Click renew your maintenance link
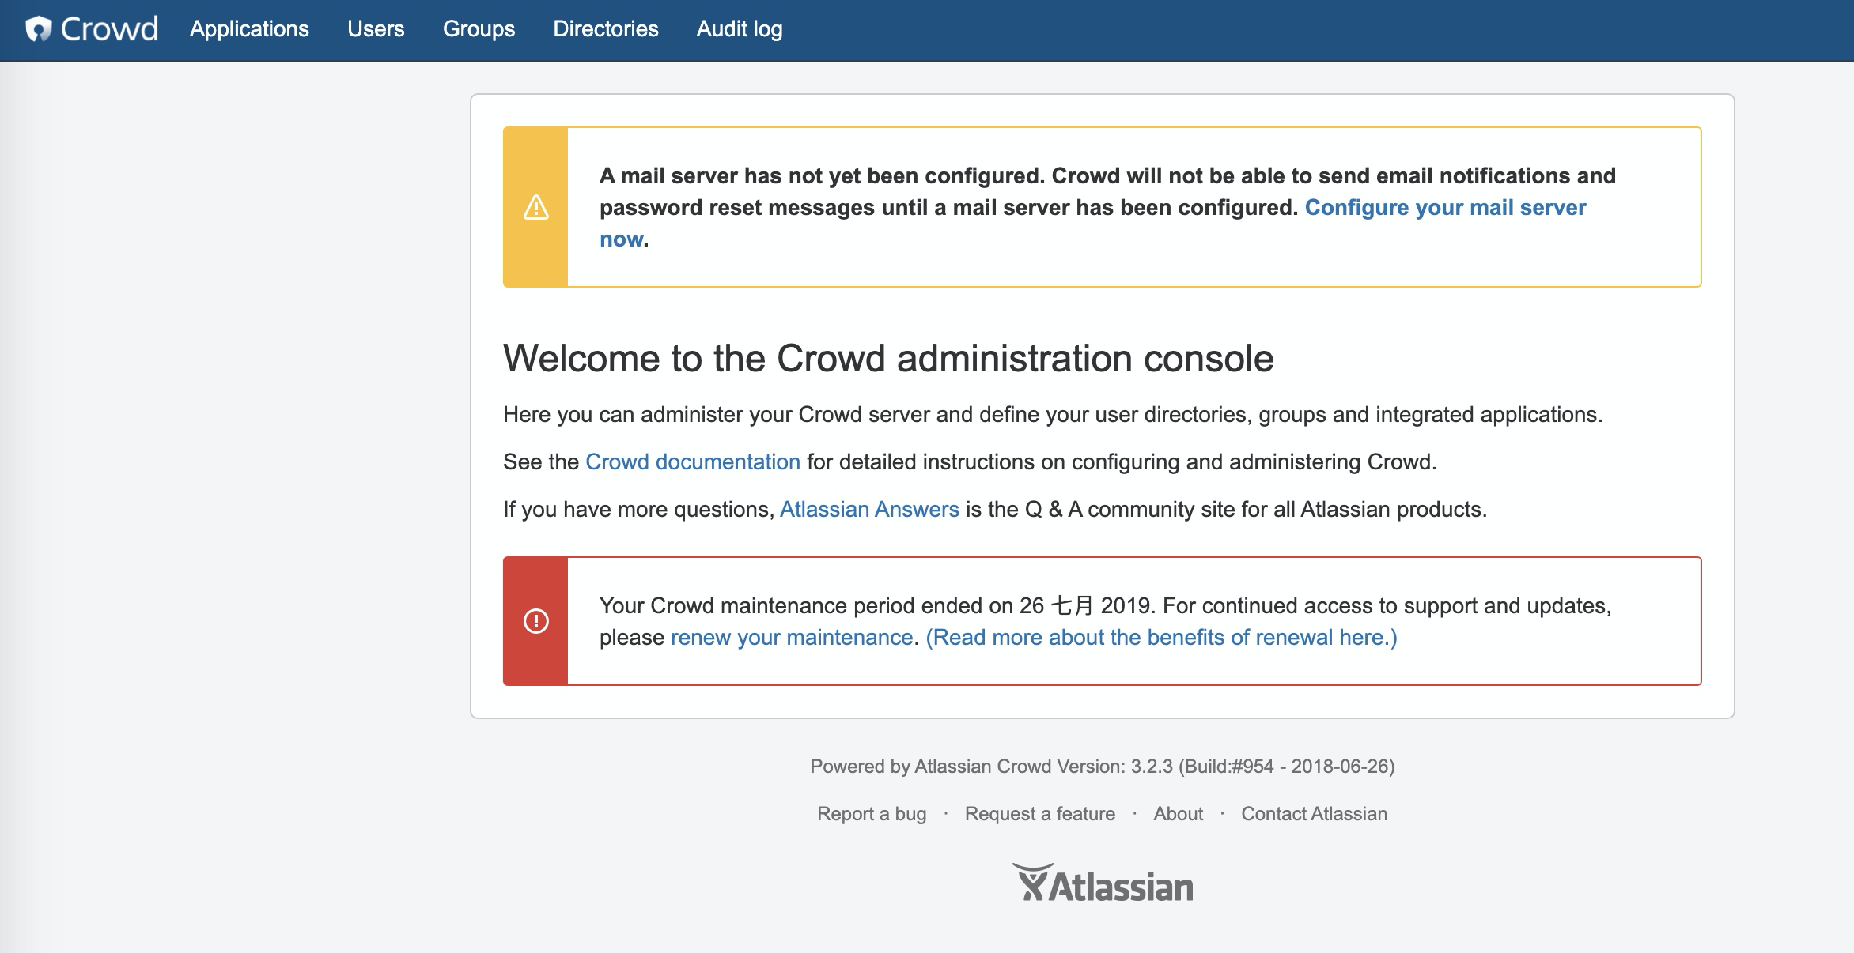 [789, 636]
